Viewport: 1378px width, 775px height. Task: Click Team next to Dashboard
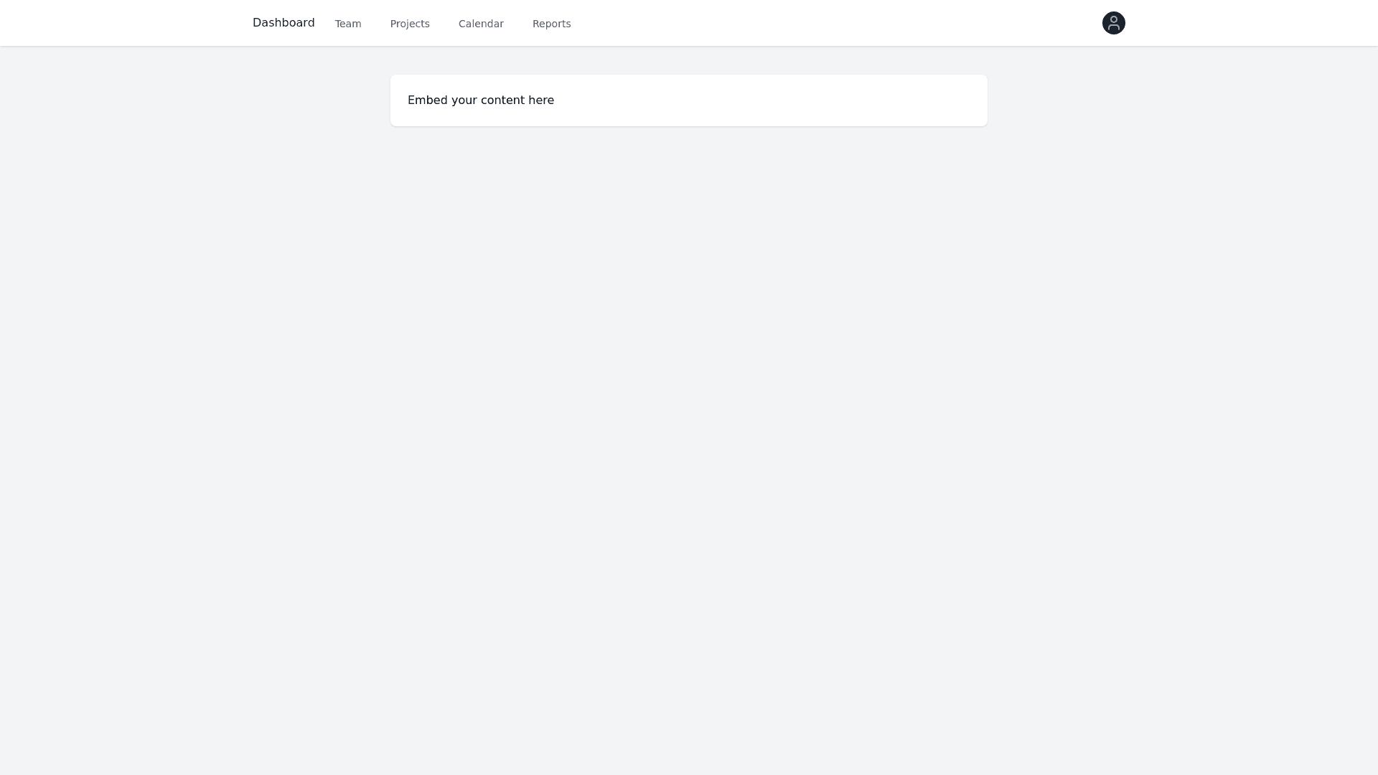(x=348, y=24)
